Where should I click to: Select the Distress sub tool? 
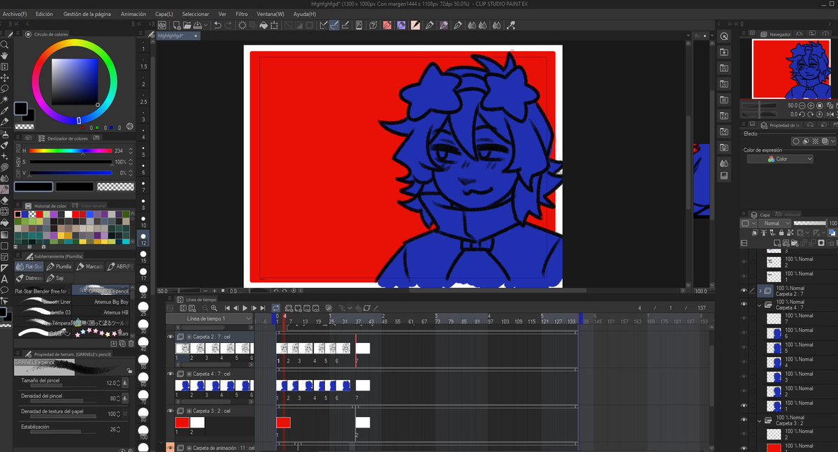coord(29,278)
